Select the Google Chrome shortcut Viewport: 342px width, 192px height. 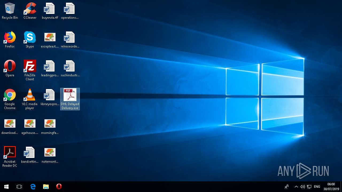[10, 99]
